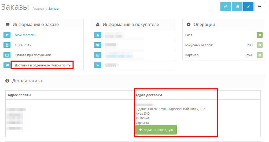The image size is (269, 142).
Task: Click the customer user icon
Action: 98,35
